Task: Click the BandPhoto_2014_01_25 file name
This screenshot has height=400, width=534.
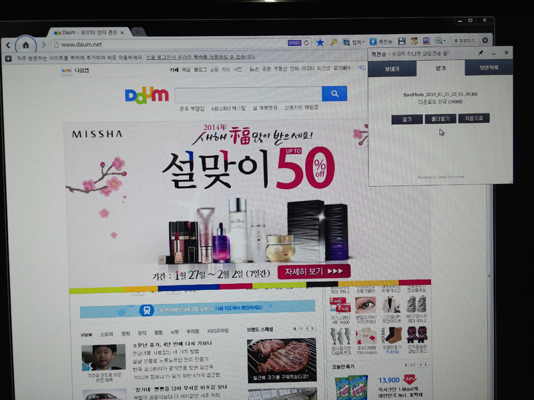Action: coord(441,94)
